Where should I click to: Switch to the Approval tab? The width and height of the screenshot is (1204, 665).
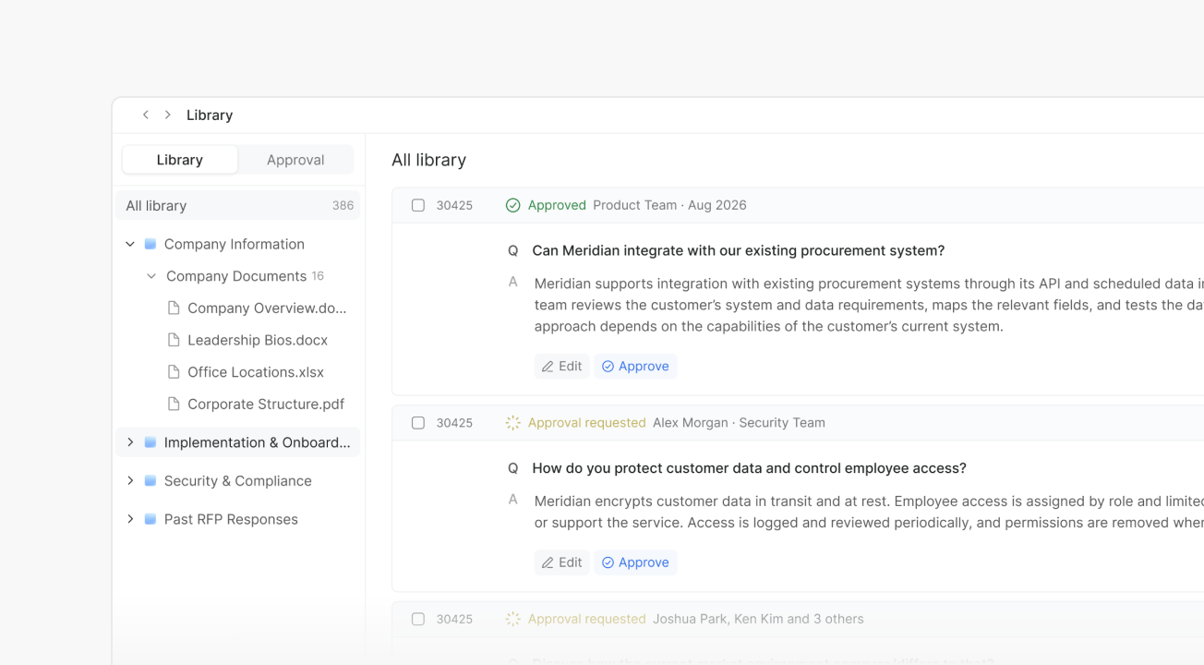click(x=295, y=160)
